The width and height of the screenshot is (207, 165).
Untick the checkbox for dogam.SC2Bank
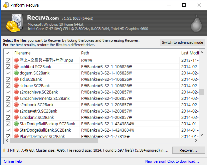pos(8,73)
